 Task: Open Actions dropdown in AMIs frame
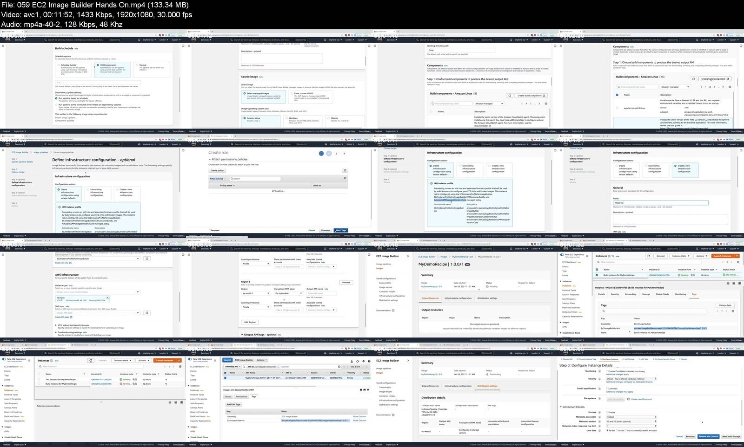coord(262,360)
